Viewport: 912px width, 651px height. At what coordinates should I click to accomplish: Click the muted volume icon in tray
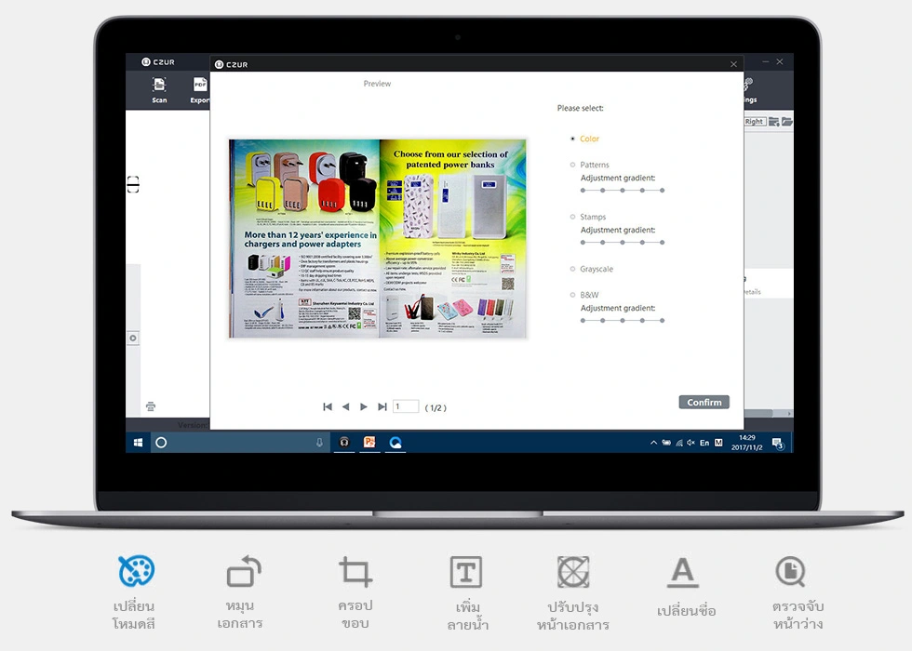(691, 443)
